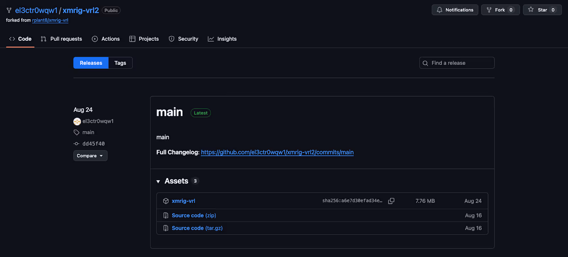The image size is (568, 257).
Task: Click the zip file icon for Source code (zip)
Action: [166, 216]
